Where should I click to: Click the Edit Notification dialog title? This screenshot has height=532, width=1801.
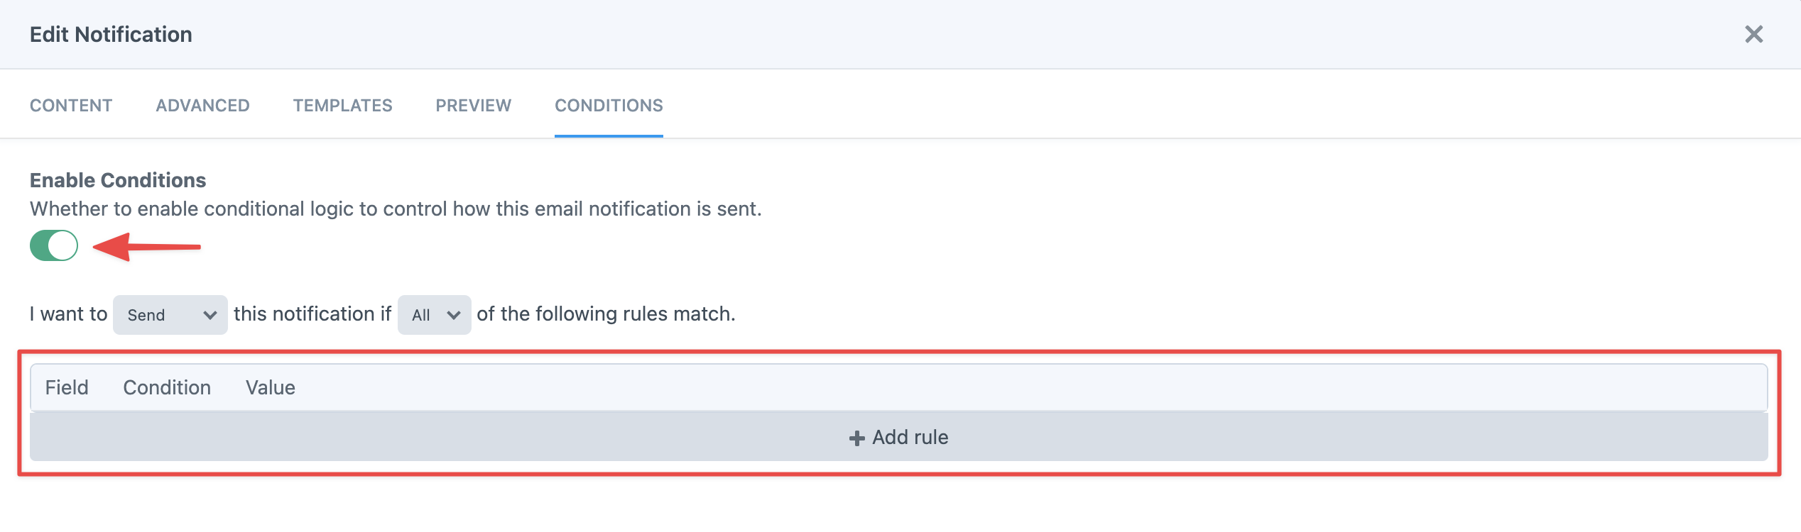coord(110,34)
